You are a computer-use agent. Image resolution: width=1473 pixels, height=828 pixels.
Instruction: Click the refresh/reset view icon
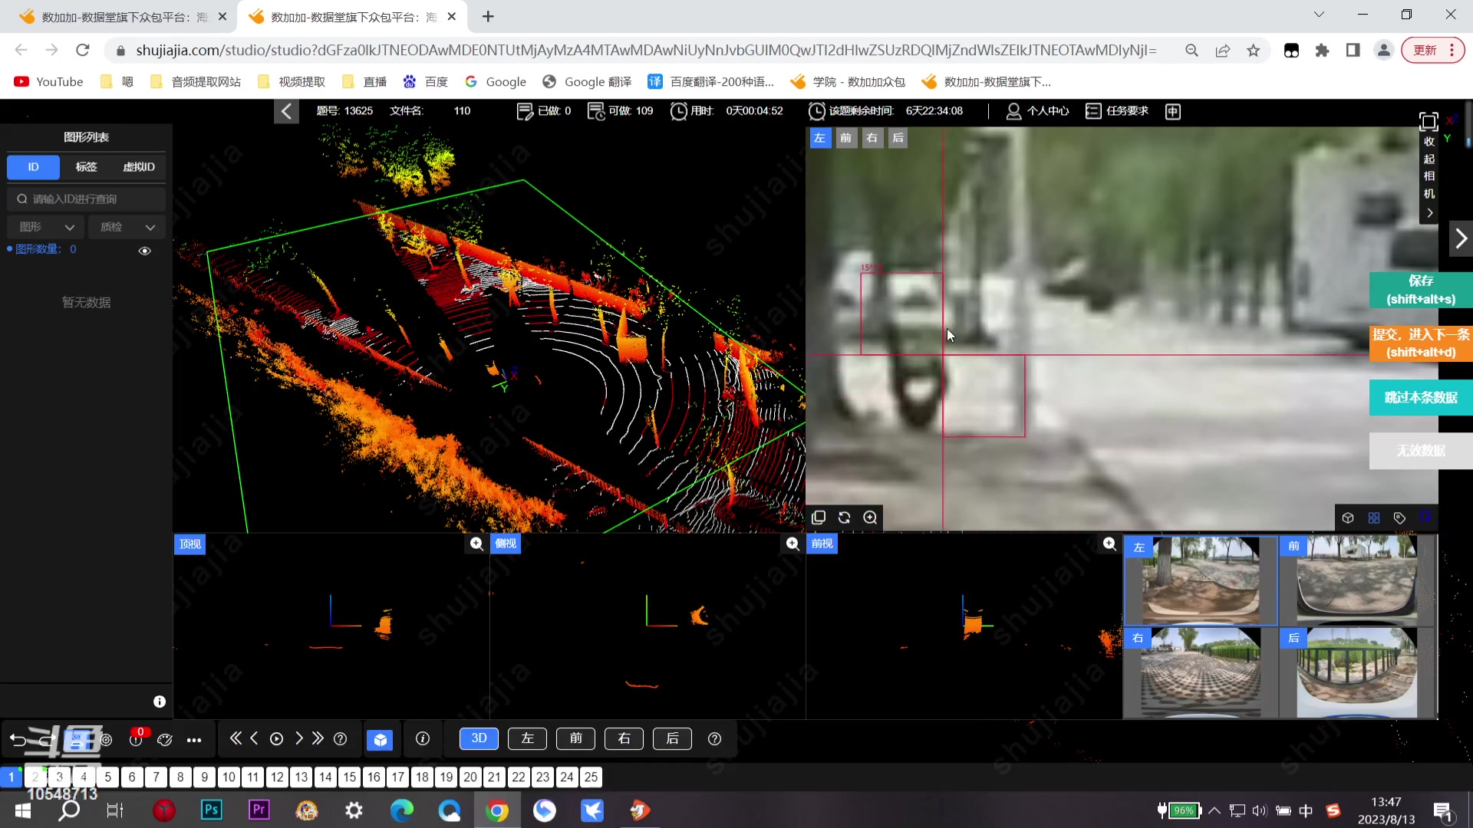click(845, 517)
